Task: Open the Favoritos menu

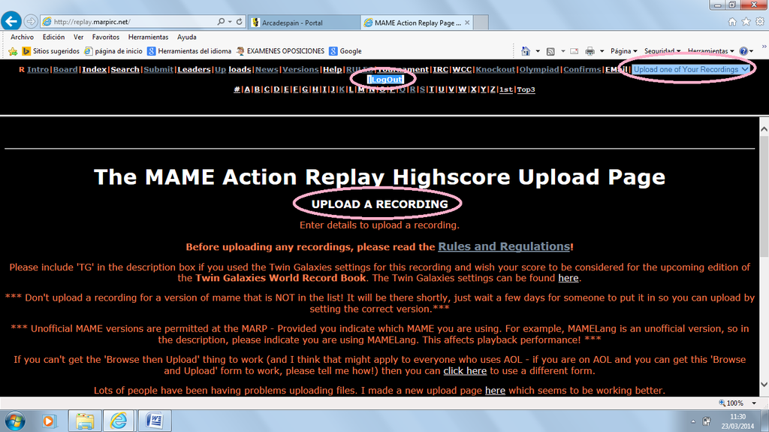Action: pyautogui.click(x=105, y=37)
